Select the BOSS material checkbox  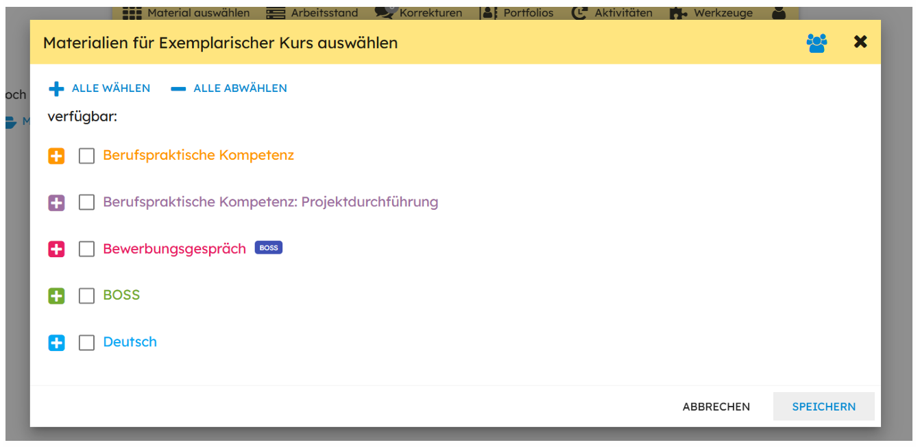[86, 295]
